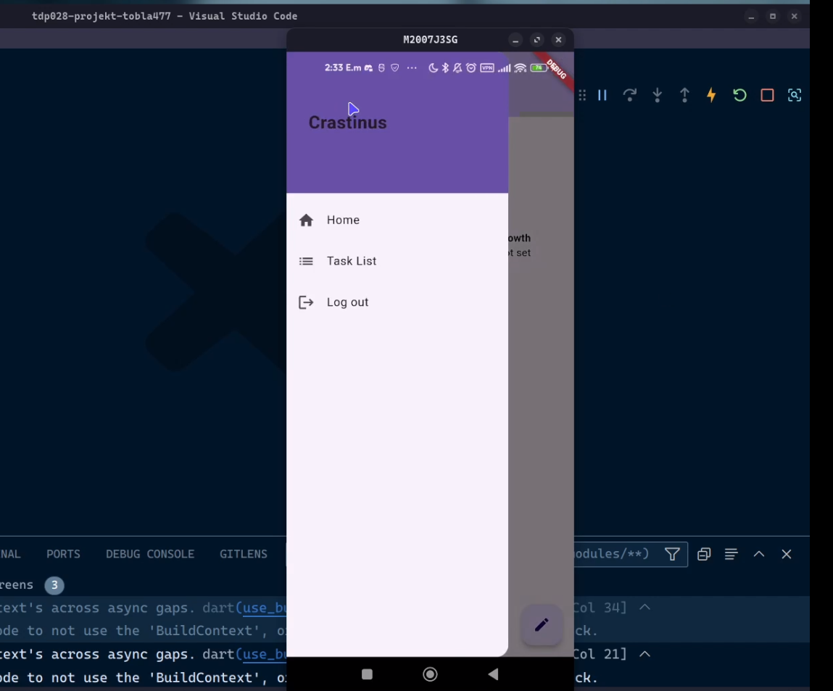Collapse second problem entry at Col 21

point(645,654)
